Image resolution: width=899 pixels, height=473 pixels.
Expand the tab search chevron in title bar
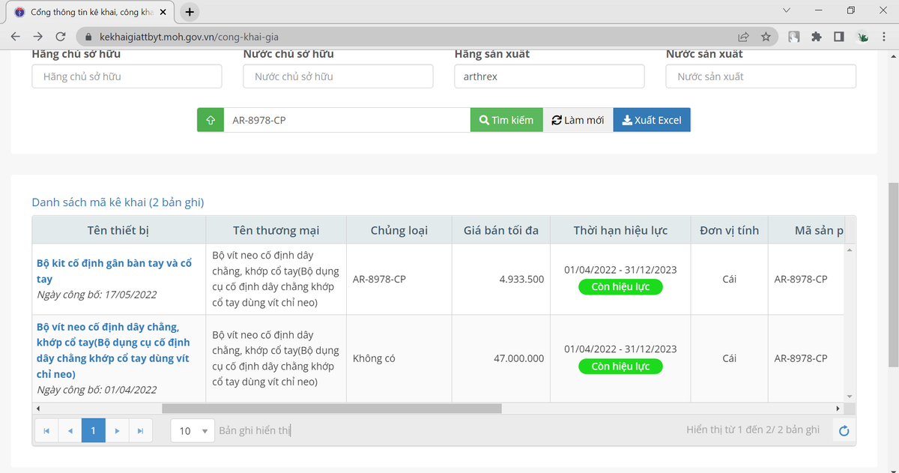tap(786, 11)
